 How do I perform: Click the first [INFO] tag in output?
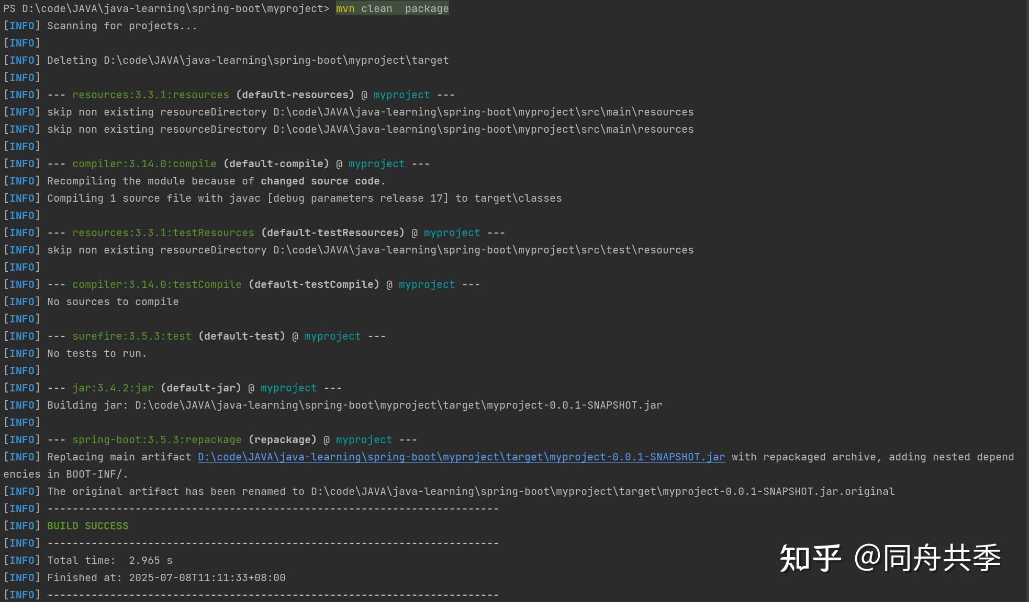point(21,25)
